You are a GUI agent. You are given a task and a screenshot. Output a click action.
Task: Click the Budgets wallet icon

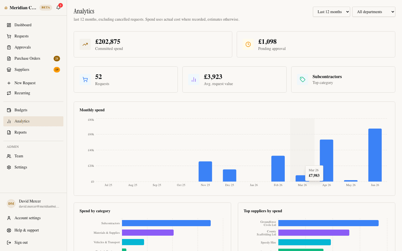(9, 110)
